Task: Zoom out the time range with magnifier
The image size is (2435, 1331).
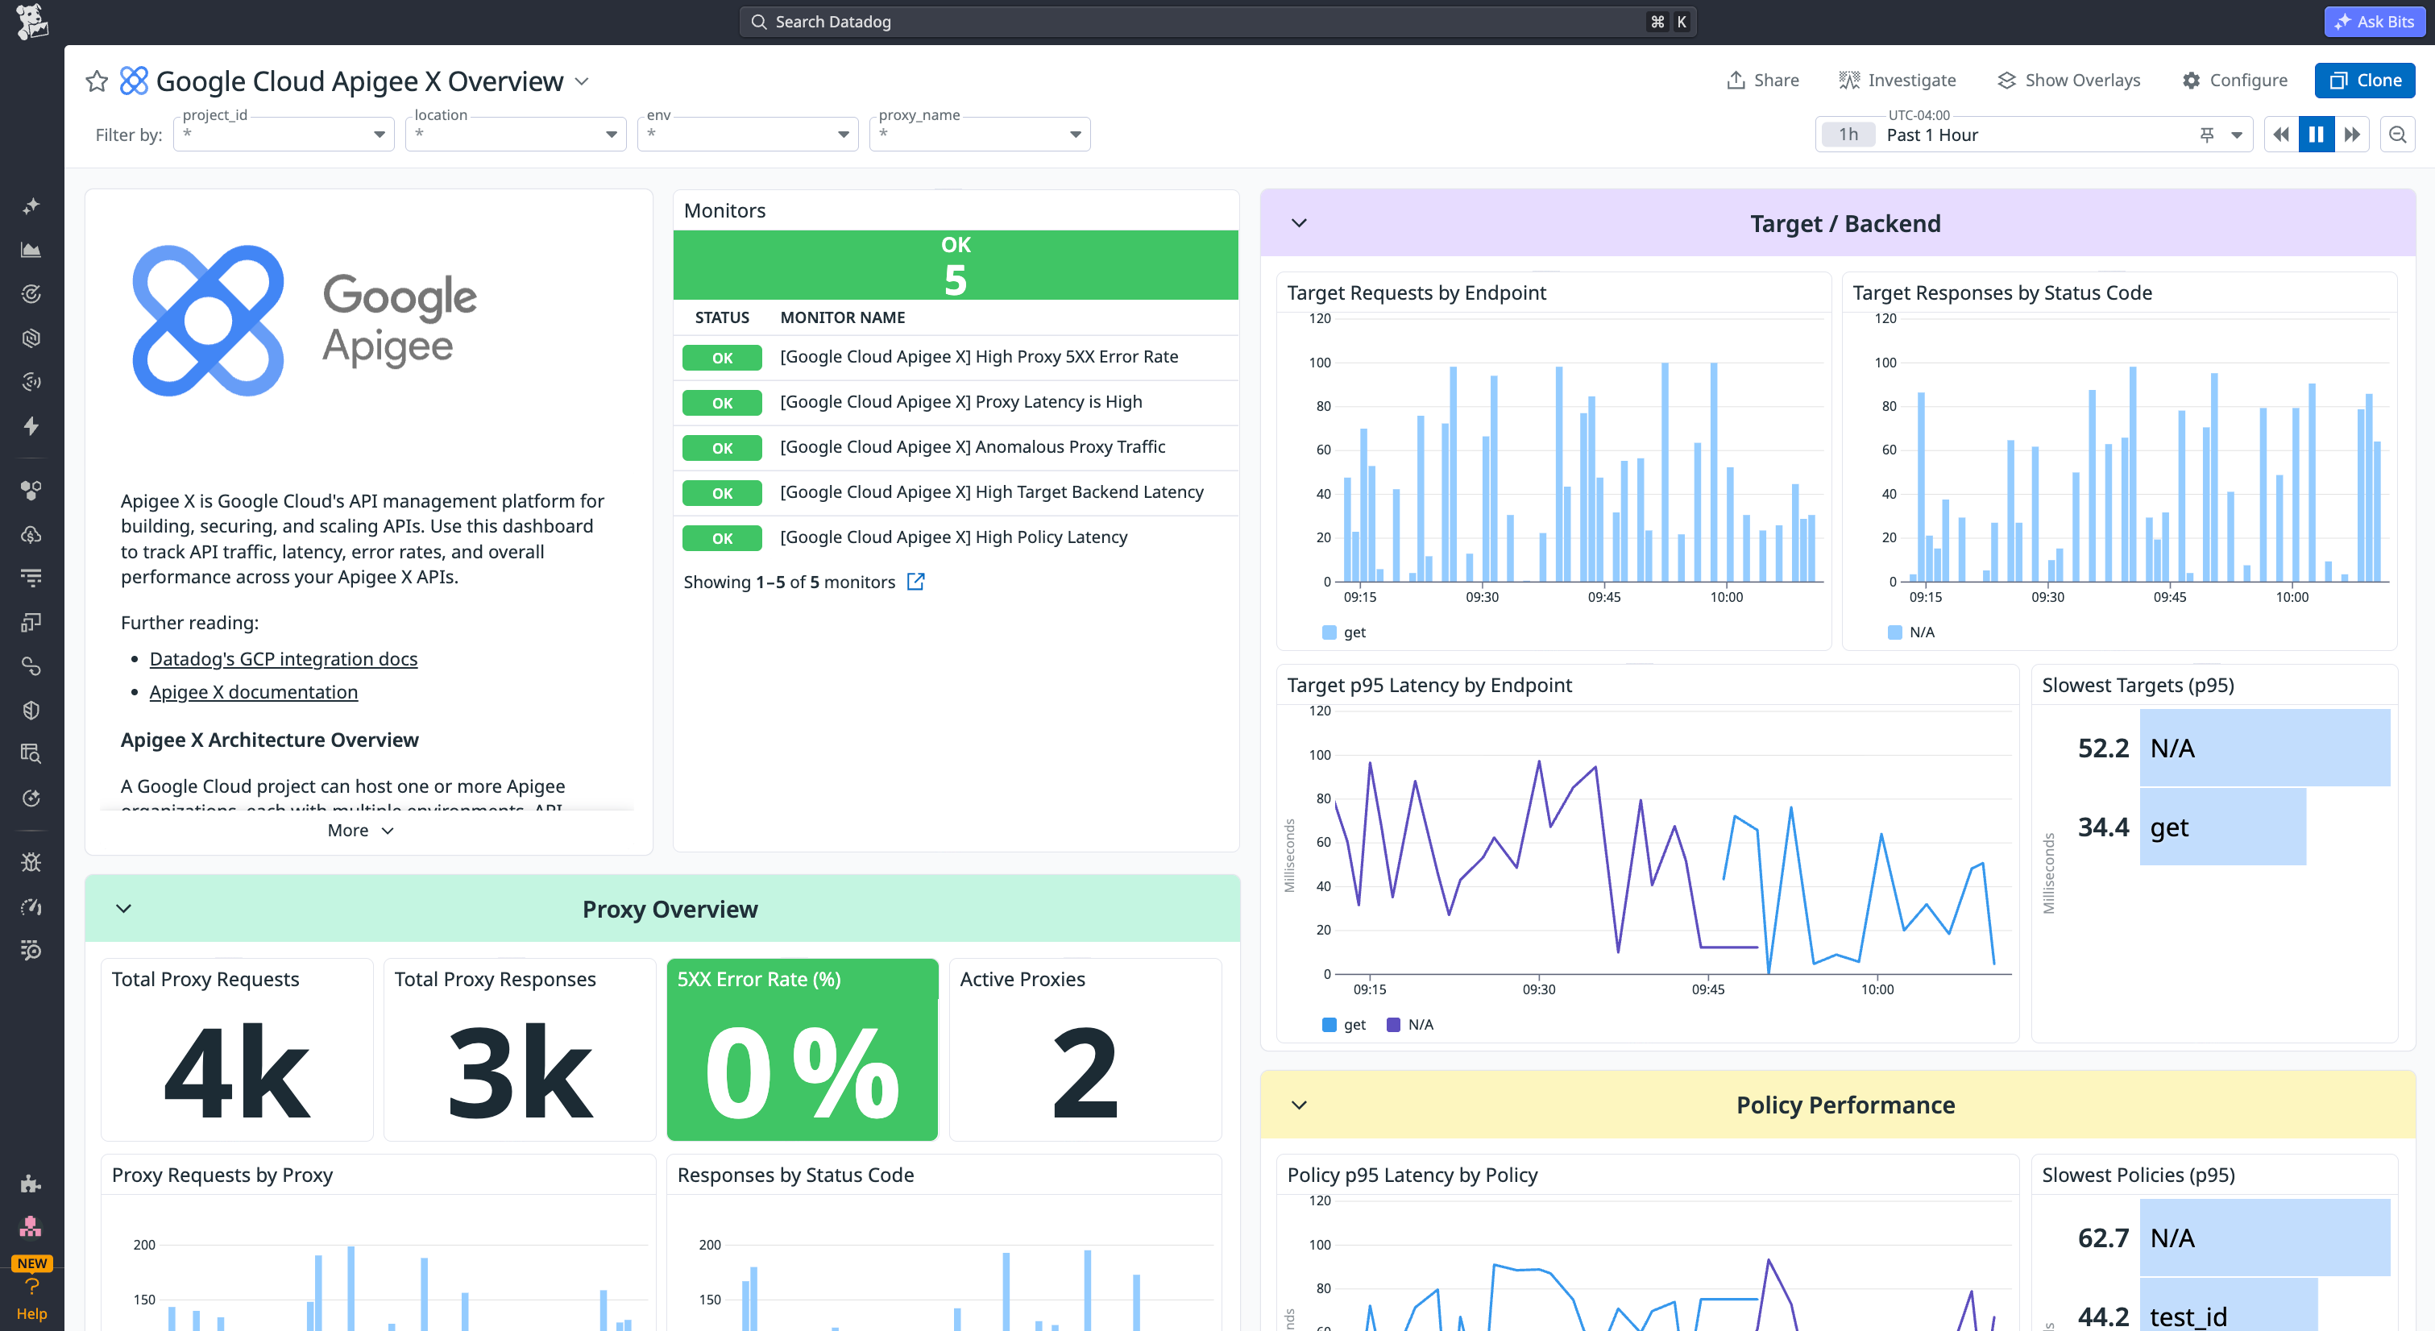Action: pyautogui.click(x=2397, y=135)
